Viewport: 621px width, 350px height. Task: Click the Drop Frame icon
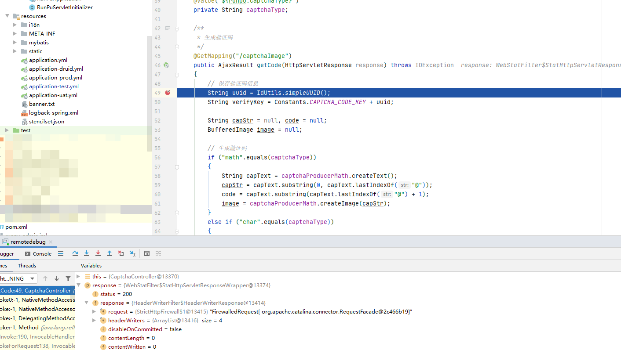click(x=121, y=253)
